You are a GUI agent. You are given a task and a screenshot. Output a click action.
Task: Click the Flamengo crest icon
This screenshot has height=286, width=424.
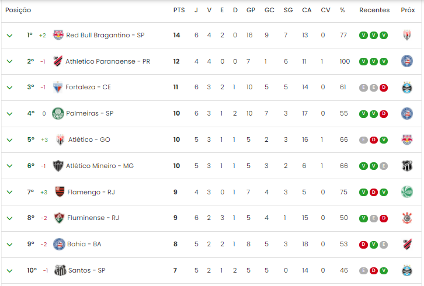60,191
